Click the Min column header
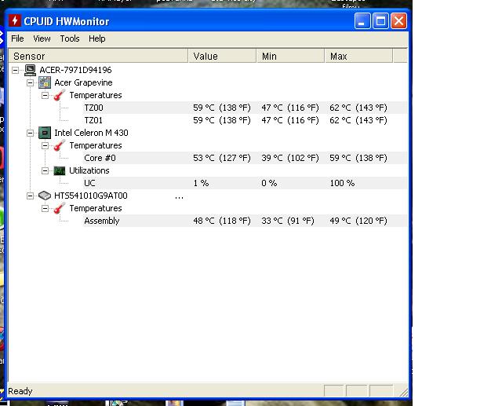 [x=291, y=56]
